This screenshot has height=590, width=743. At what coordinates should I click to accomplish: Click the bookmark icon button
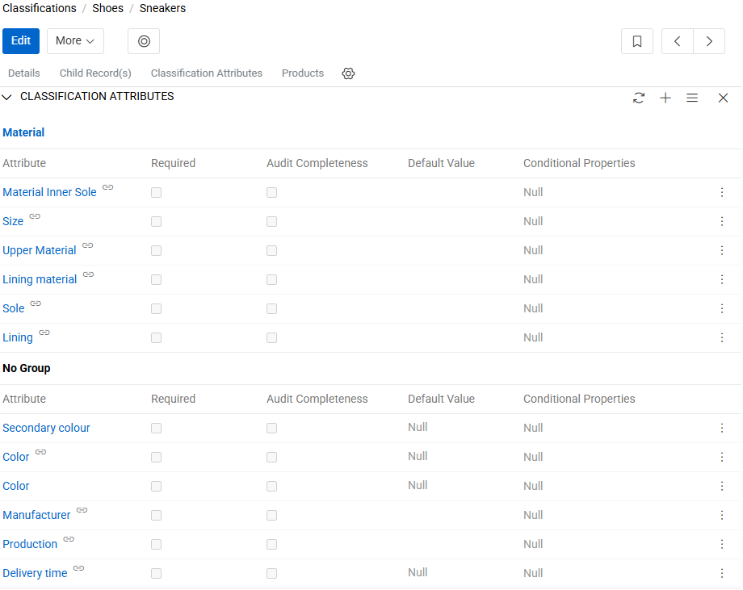tap(636, 41)
